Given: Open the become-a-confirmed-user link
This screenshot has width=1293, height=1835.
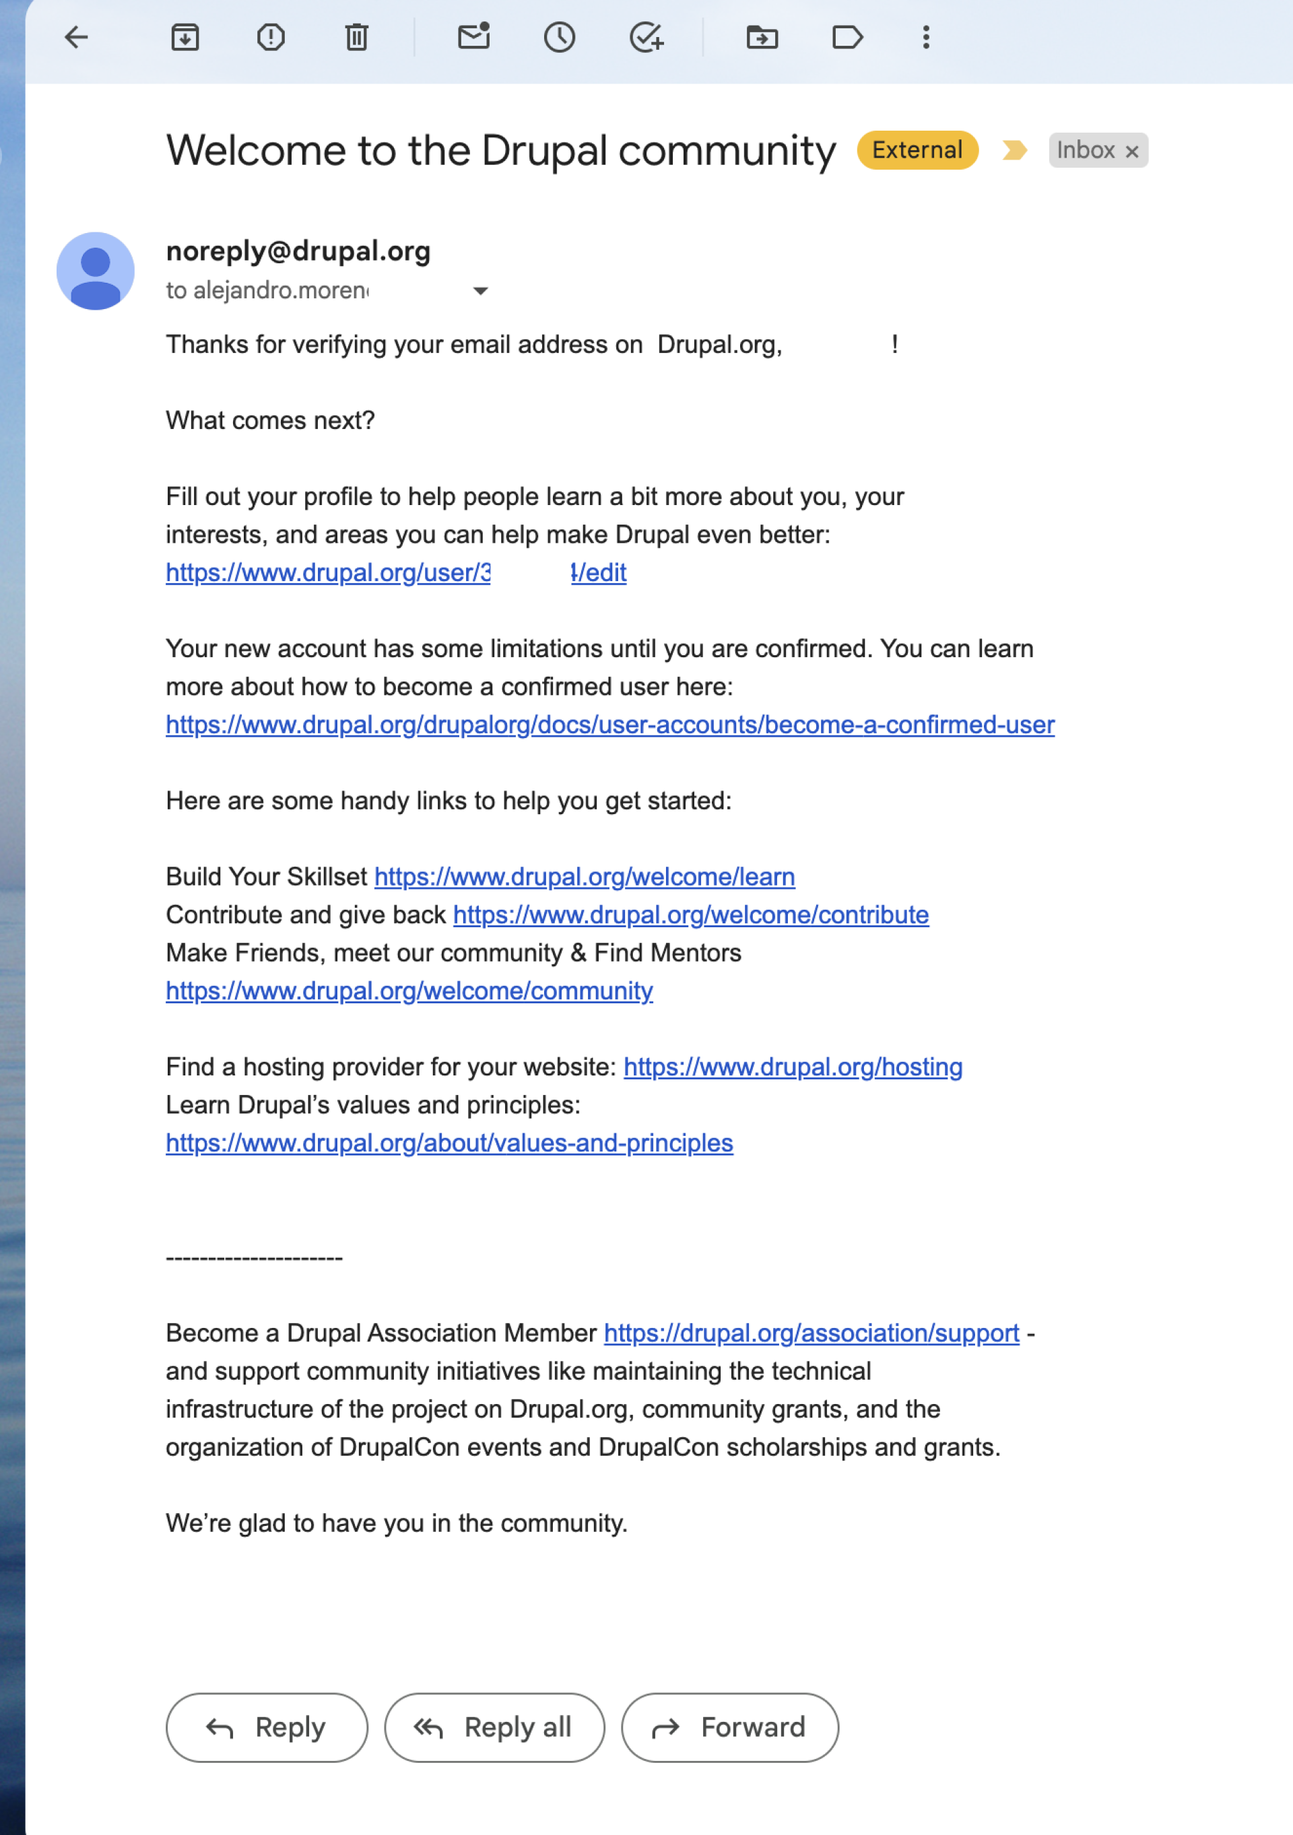Looking at the screenshot, I should coord(609,724).
